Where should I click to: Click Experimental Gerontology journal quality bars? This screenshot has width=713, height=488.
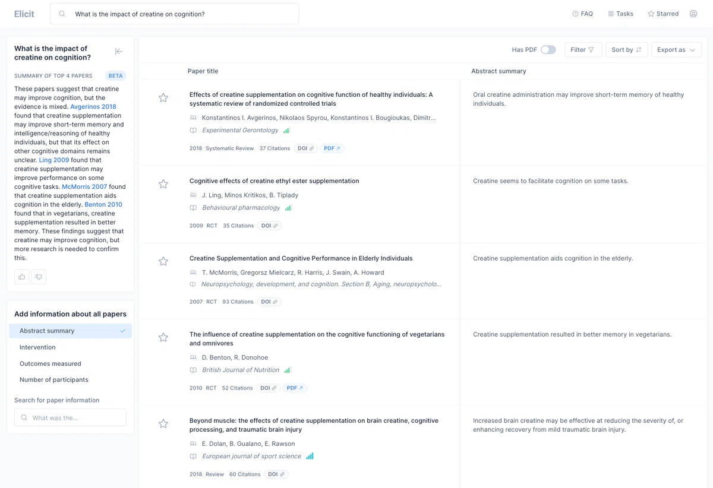point(286,130)
